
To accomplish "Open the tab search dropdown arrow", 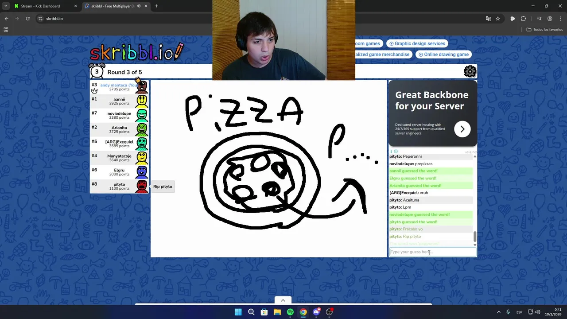I will (6, 6).
